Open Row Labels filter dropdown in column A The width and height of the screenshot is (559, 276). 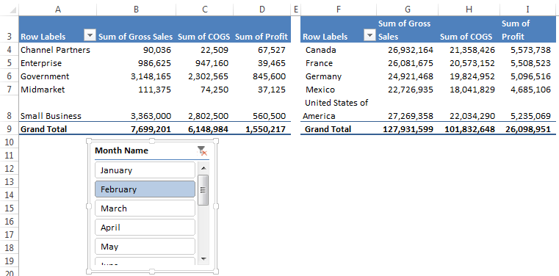tap(90, 36)
